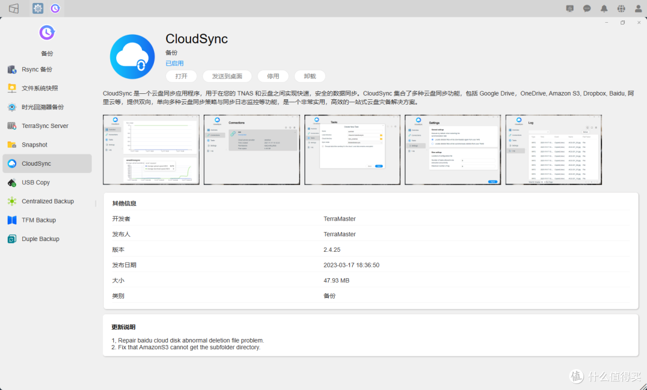Restore the application center window size

click(622, 23)
